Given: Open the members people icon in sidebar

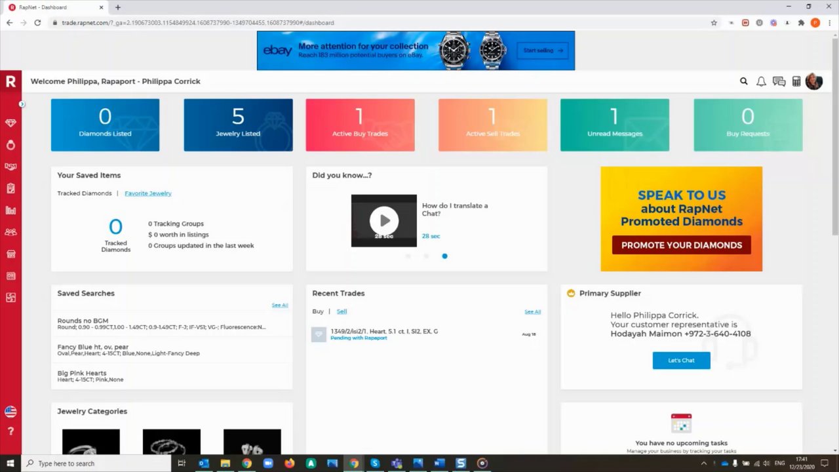Looking at the screenshot, I should (x=10, y=232).
